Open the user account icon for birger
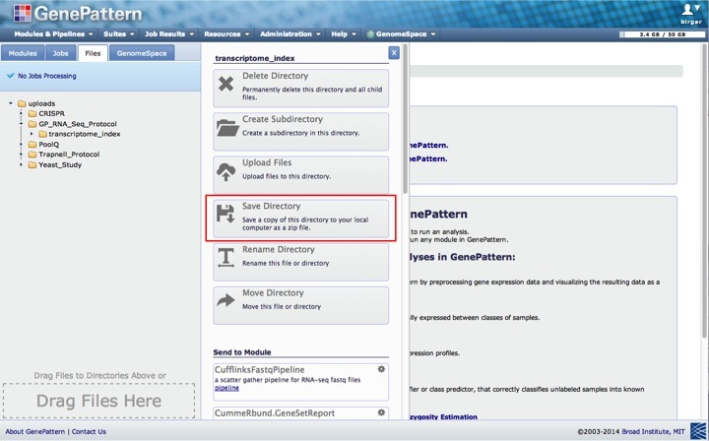This screenshot has height=441, width=709. 691,10
